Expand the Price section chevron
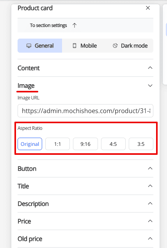 pyautogui.click(x=150, y=221)
